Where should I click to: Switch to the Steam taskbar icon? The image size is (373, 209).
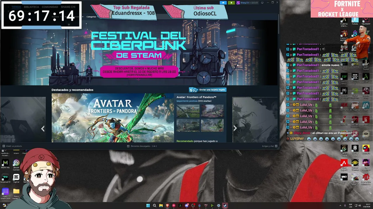click(x=225, y=206)
